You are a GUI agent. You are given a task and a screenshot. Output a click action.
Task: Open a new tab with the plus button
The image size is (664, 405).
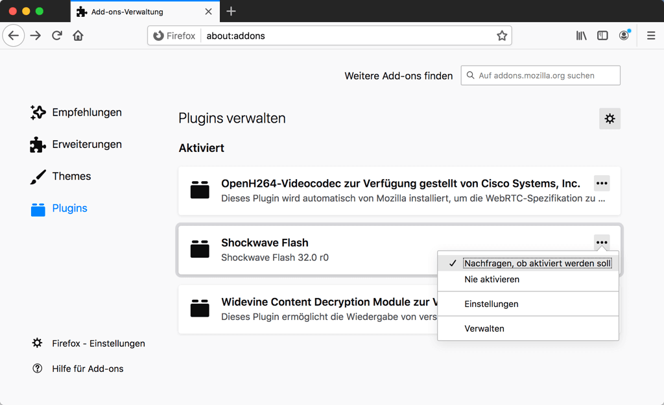point(231,12)
